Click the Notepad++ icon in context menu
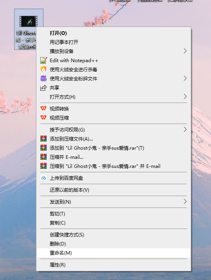211x280 pixels. point(43,60)
